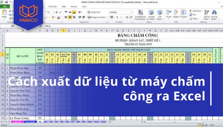Click the Align Text Right icon
Viewport: 223px width, 127px height.
pos(74,17)
